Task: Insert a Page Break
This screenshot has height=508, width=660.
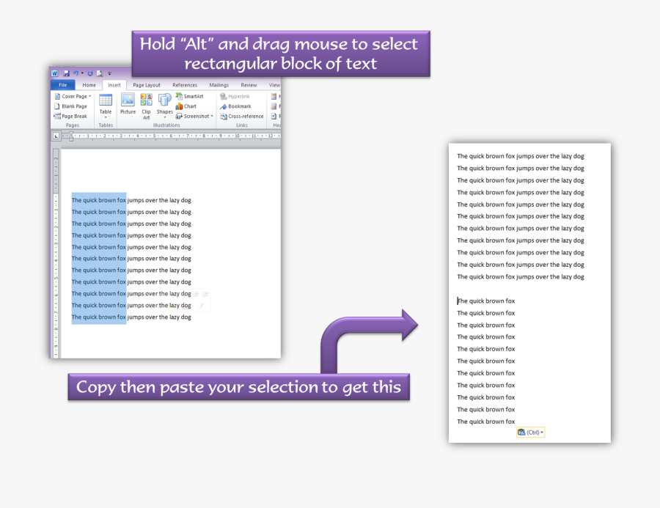Action: [73, 116]
